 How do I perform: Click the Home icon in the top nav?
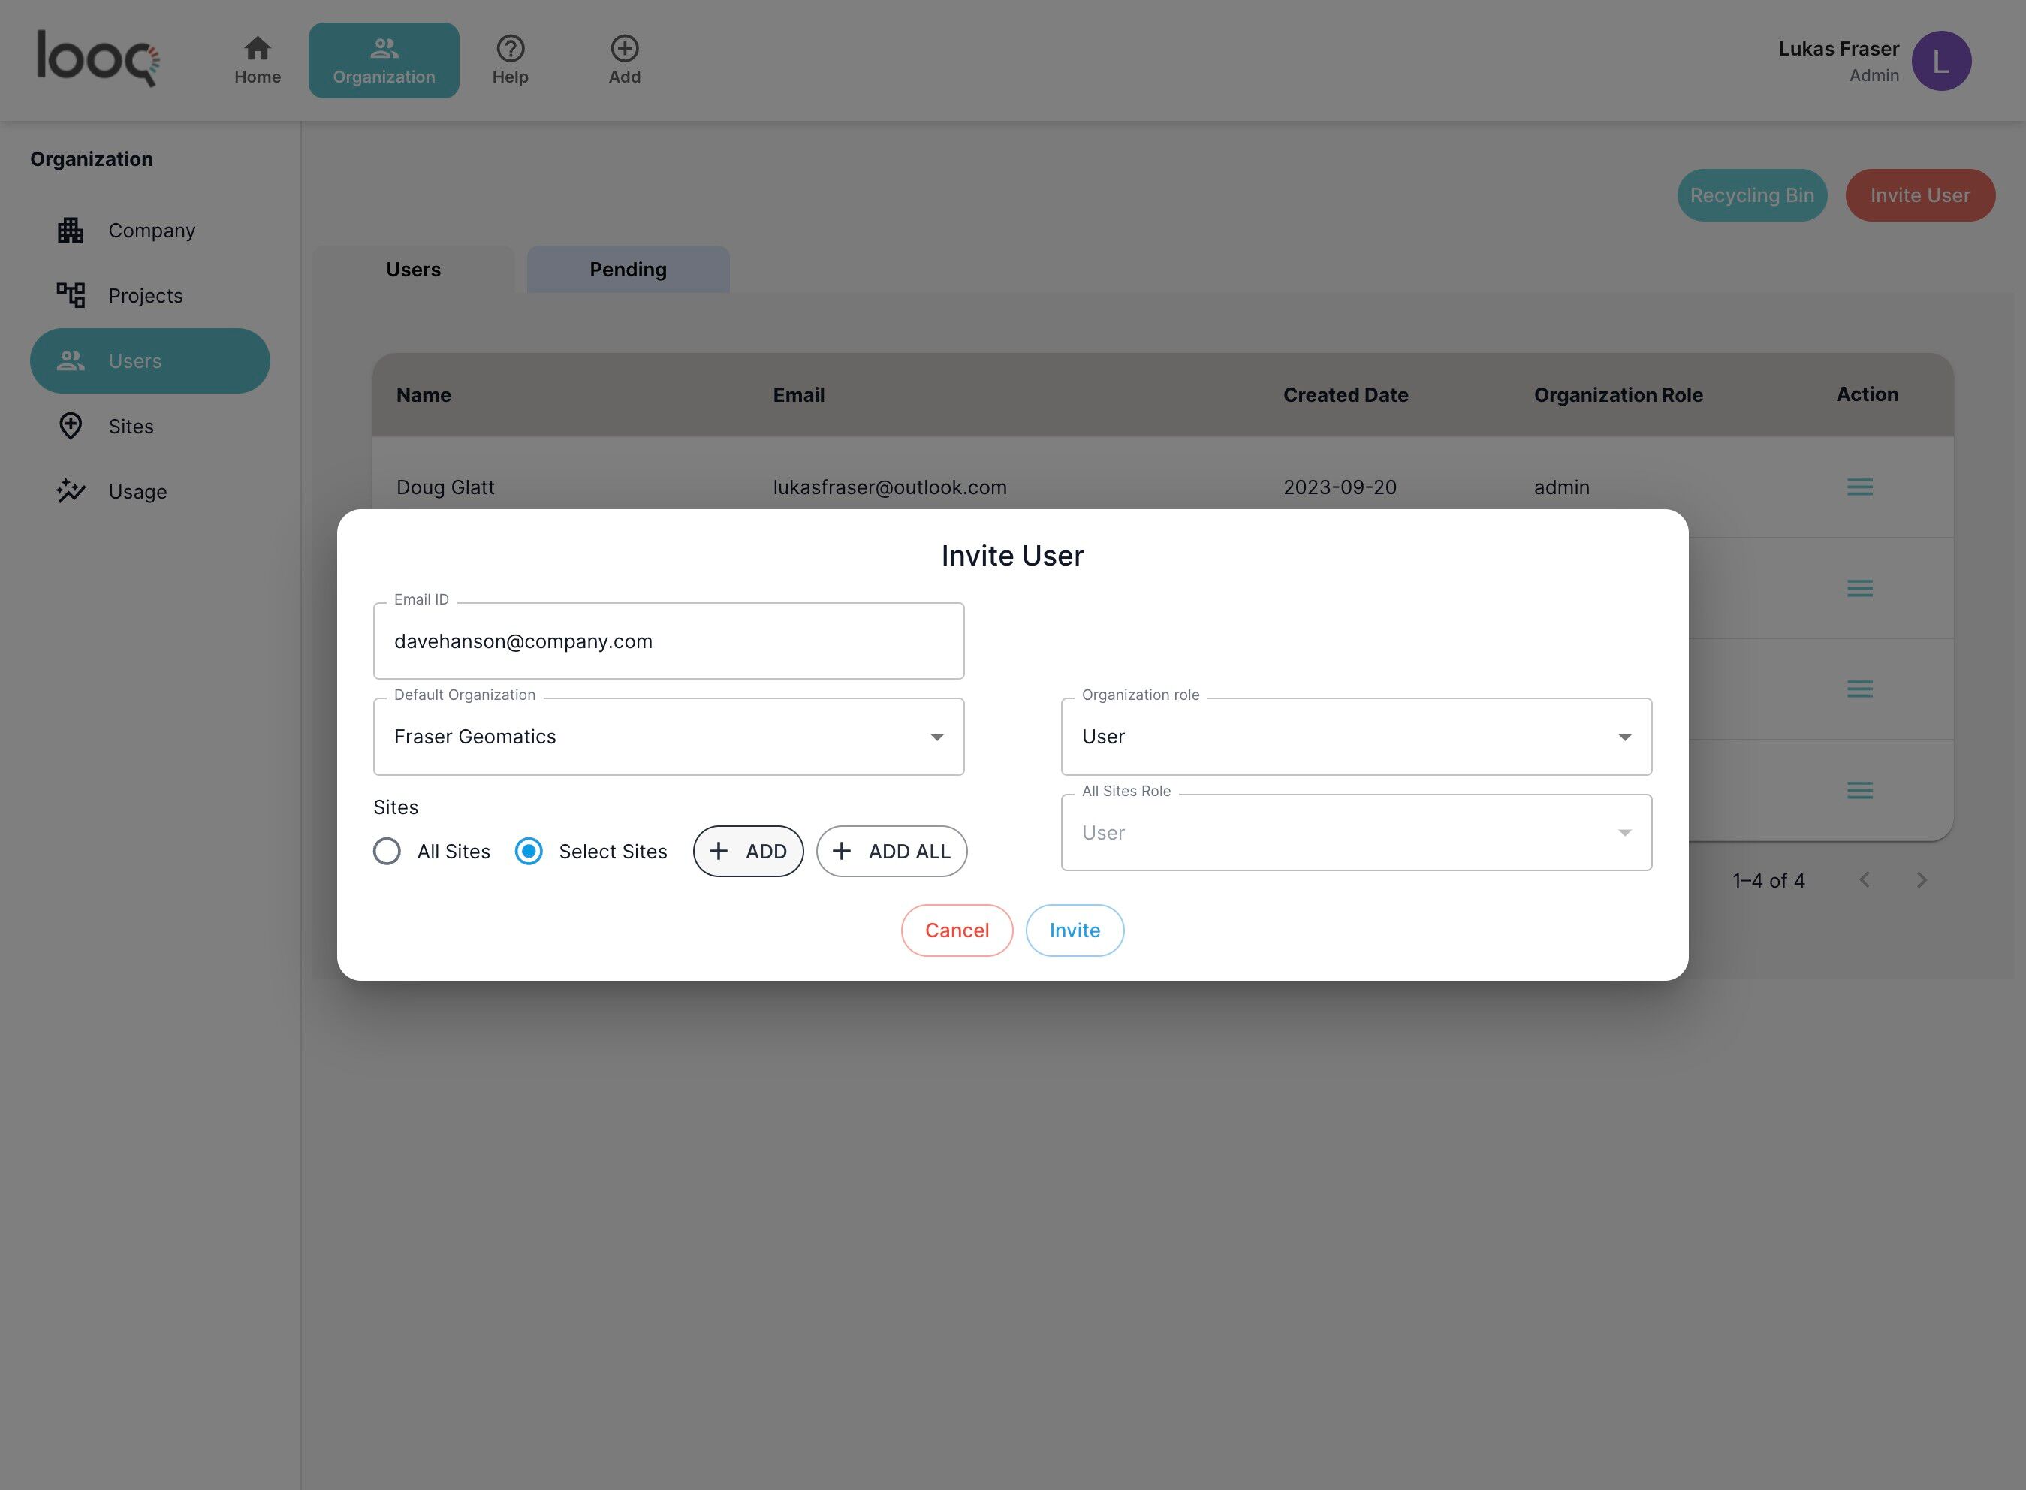257,49
